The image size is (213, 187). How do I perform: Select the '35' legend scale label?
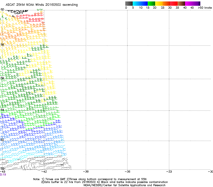click(177, 8)
